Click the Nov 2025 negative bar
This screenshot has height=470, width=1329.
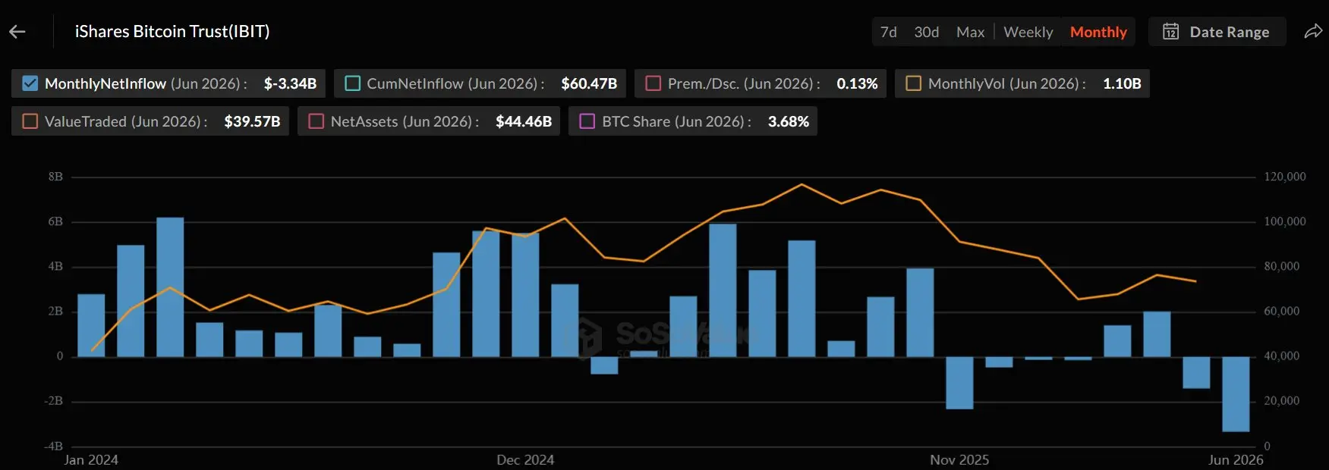pyautogui.click(x=959, y=383)
